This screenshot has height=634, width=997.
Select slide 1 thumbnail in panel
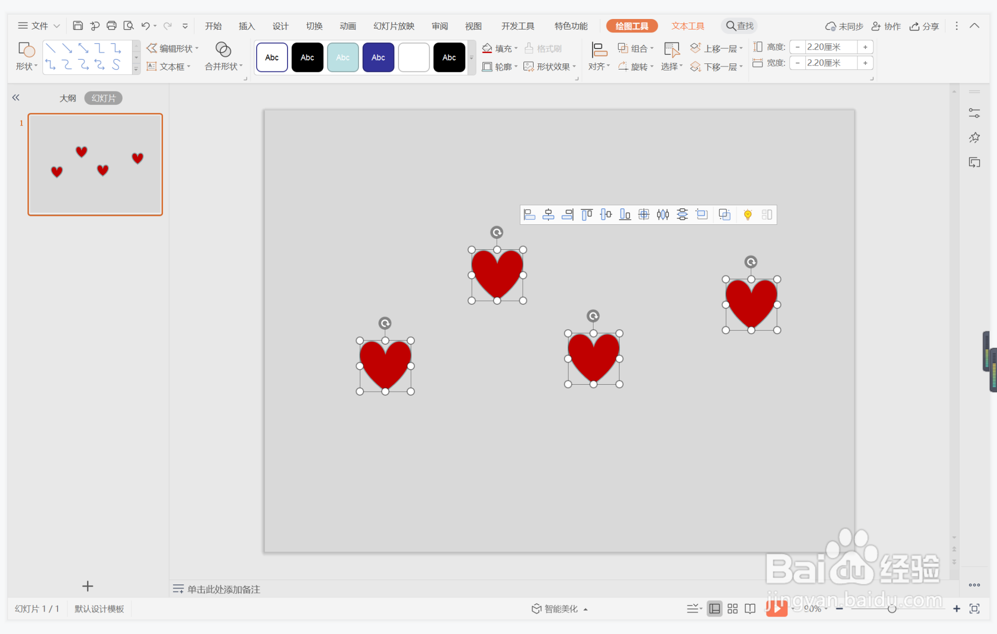(95, 164)
